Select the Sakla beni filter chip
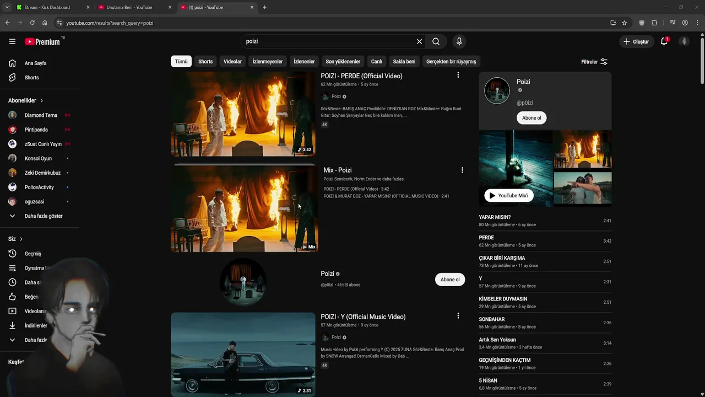 click(x=404, y=62)
